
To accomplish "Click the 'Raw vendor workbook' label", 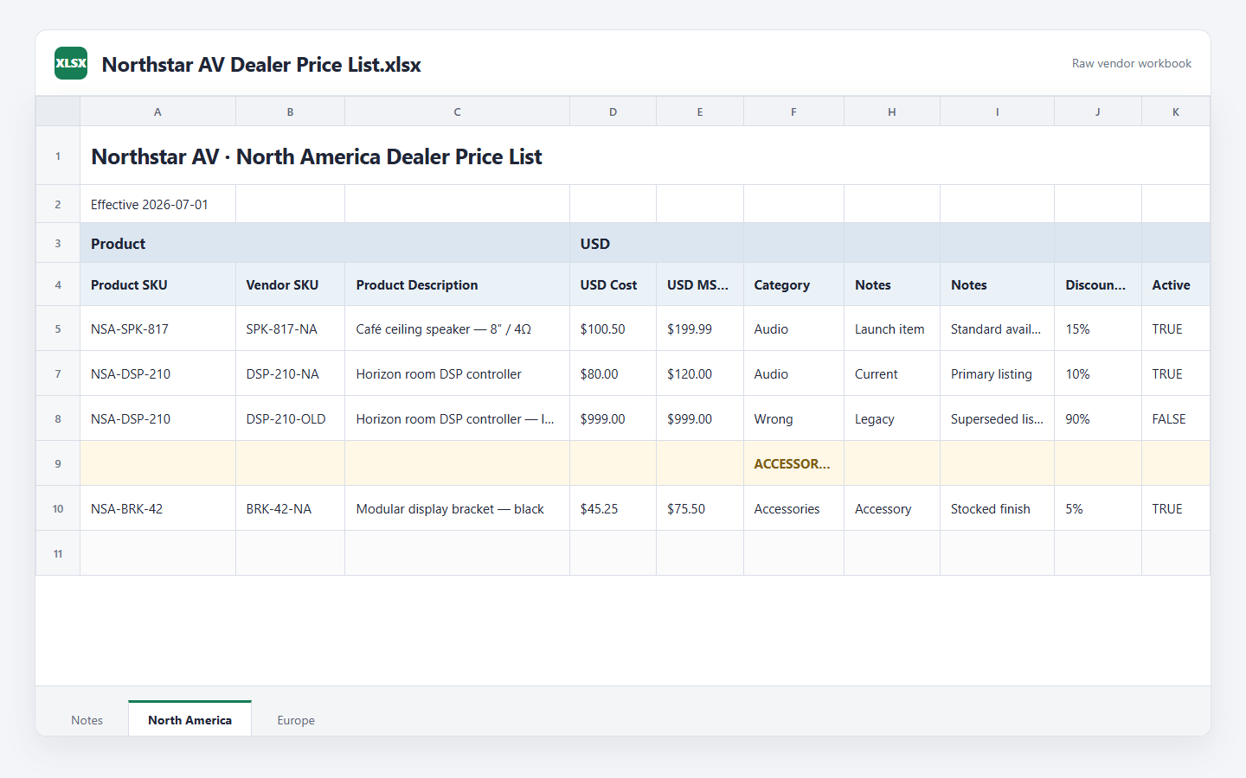I will [1131, 63].
